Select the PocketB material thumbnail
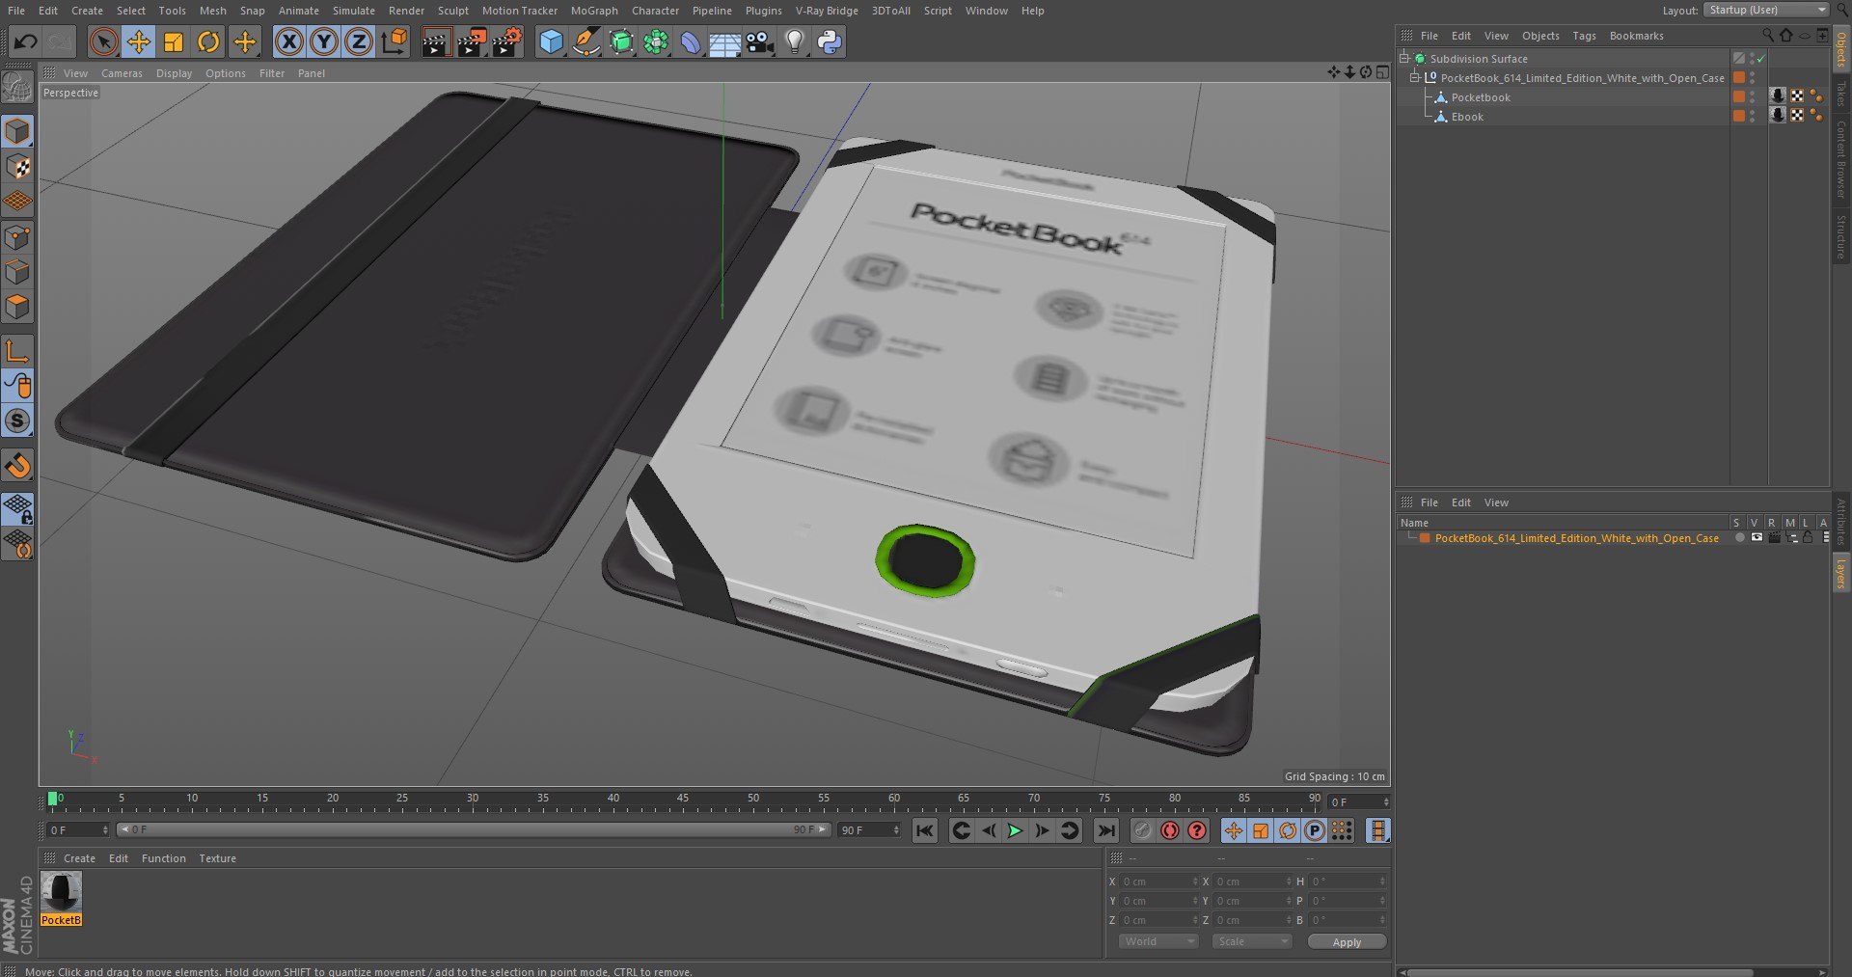The image size is (1852, 977). 61,892
